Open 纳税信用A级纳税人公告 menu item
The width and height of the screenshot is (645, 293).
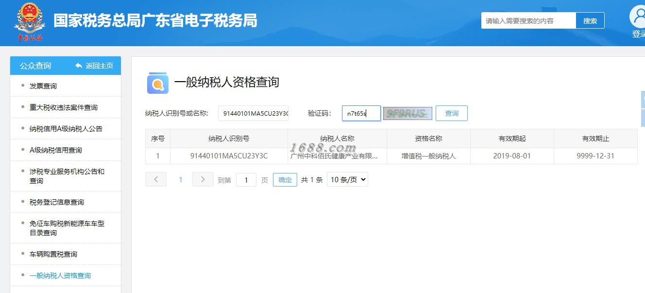click(66, 129)
